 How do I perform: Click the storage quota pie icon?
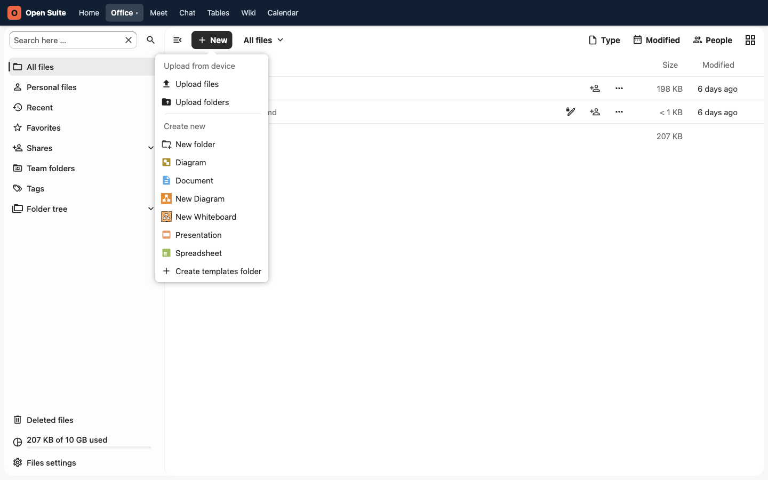click(x=18, y=442)
